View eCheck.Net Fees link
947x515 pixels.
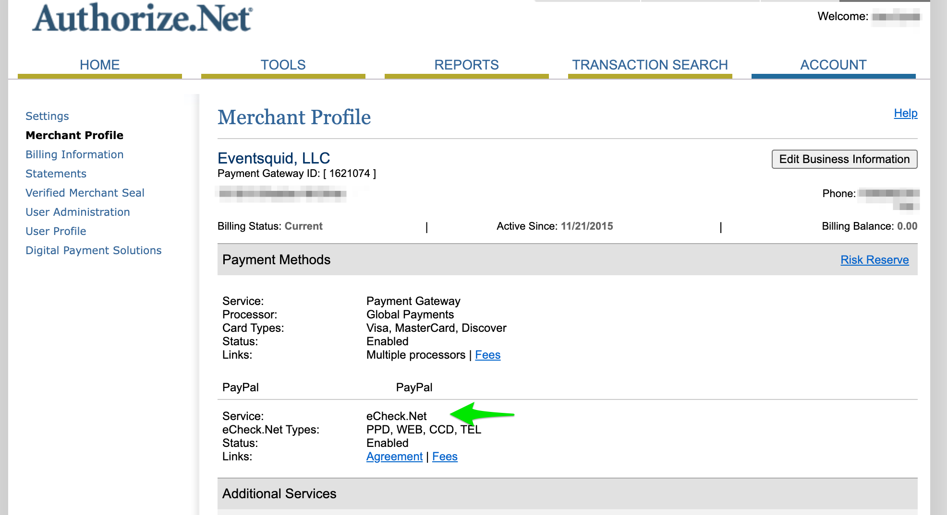(445, 456)
